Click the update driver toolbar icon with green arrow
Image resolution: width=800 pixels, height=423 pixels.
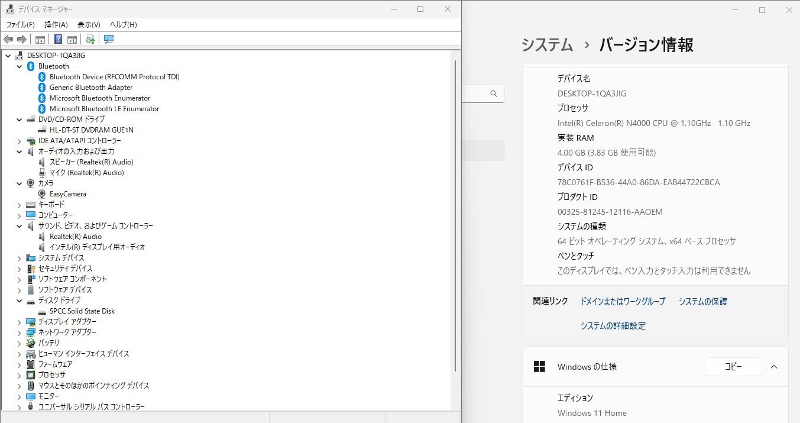[90, 39]
